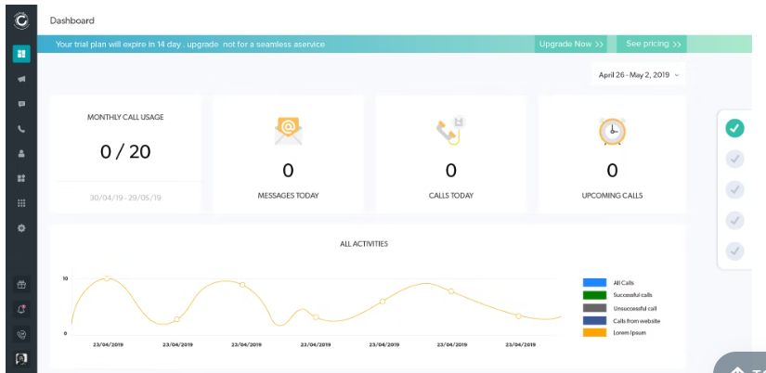Image resolution: width=766 pixels, height=373 pixels.
Task: Open the dial pad grid icon in sidebar
Action: [x=21, y=203]
